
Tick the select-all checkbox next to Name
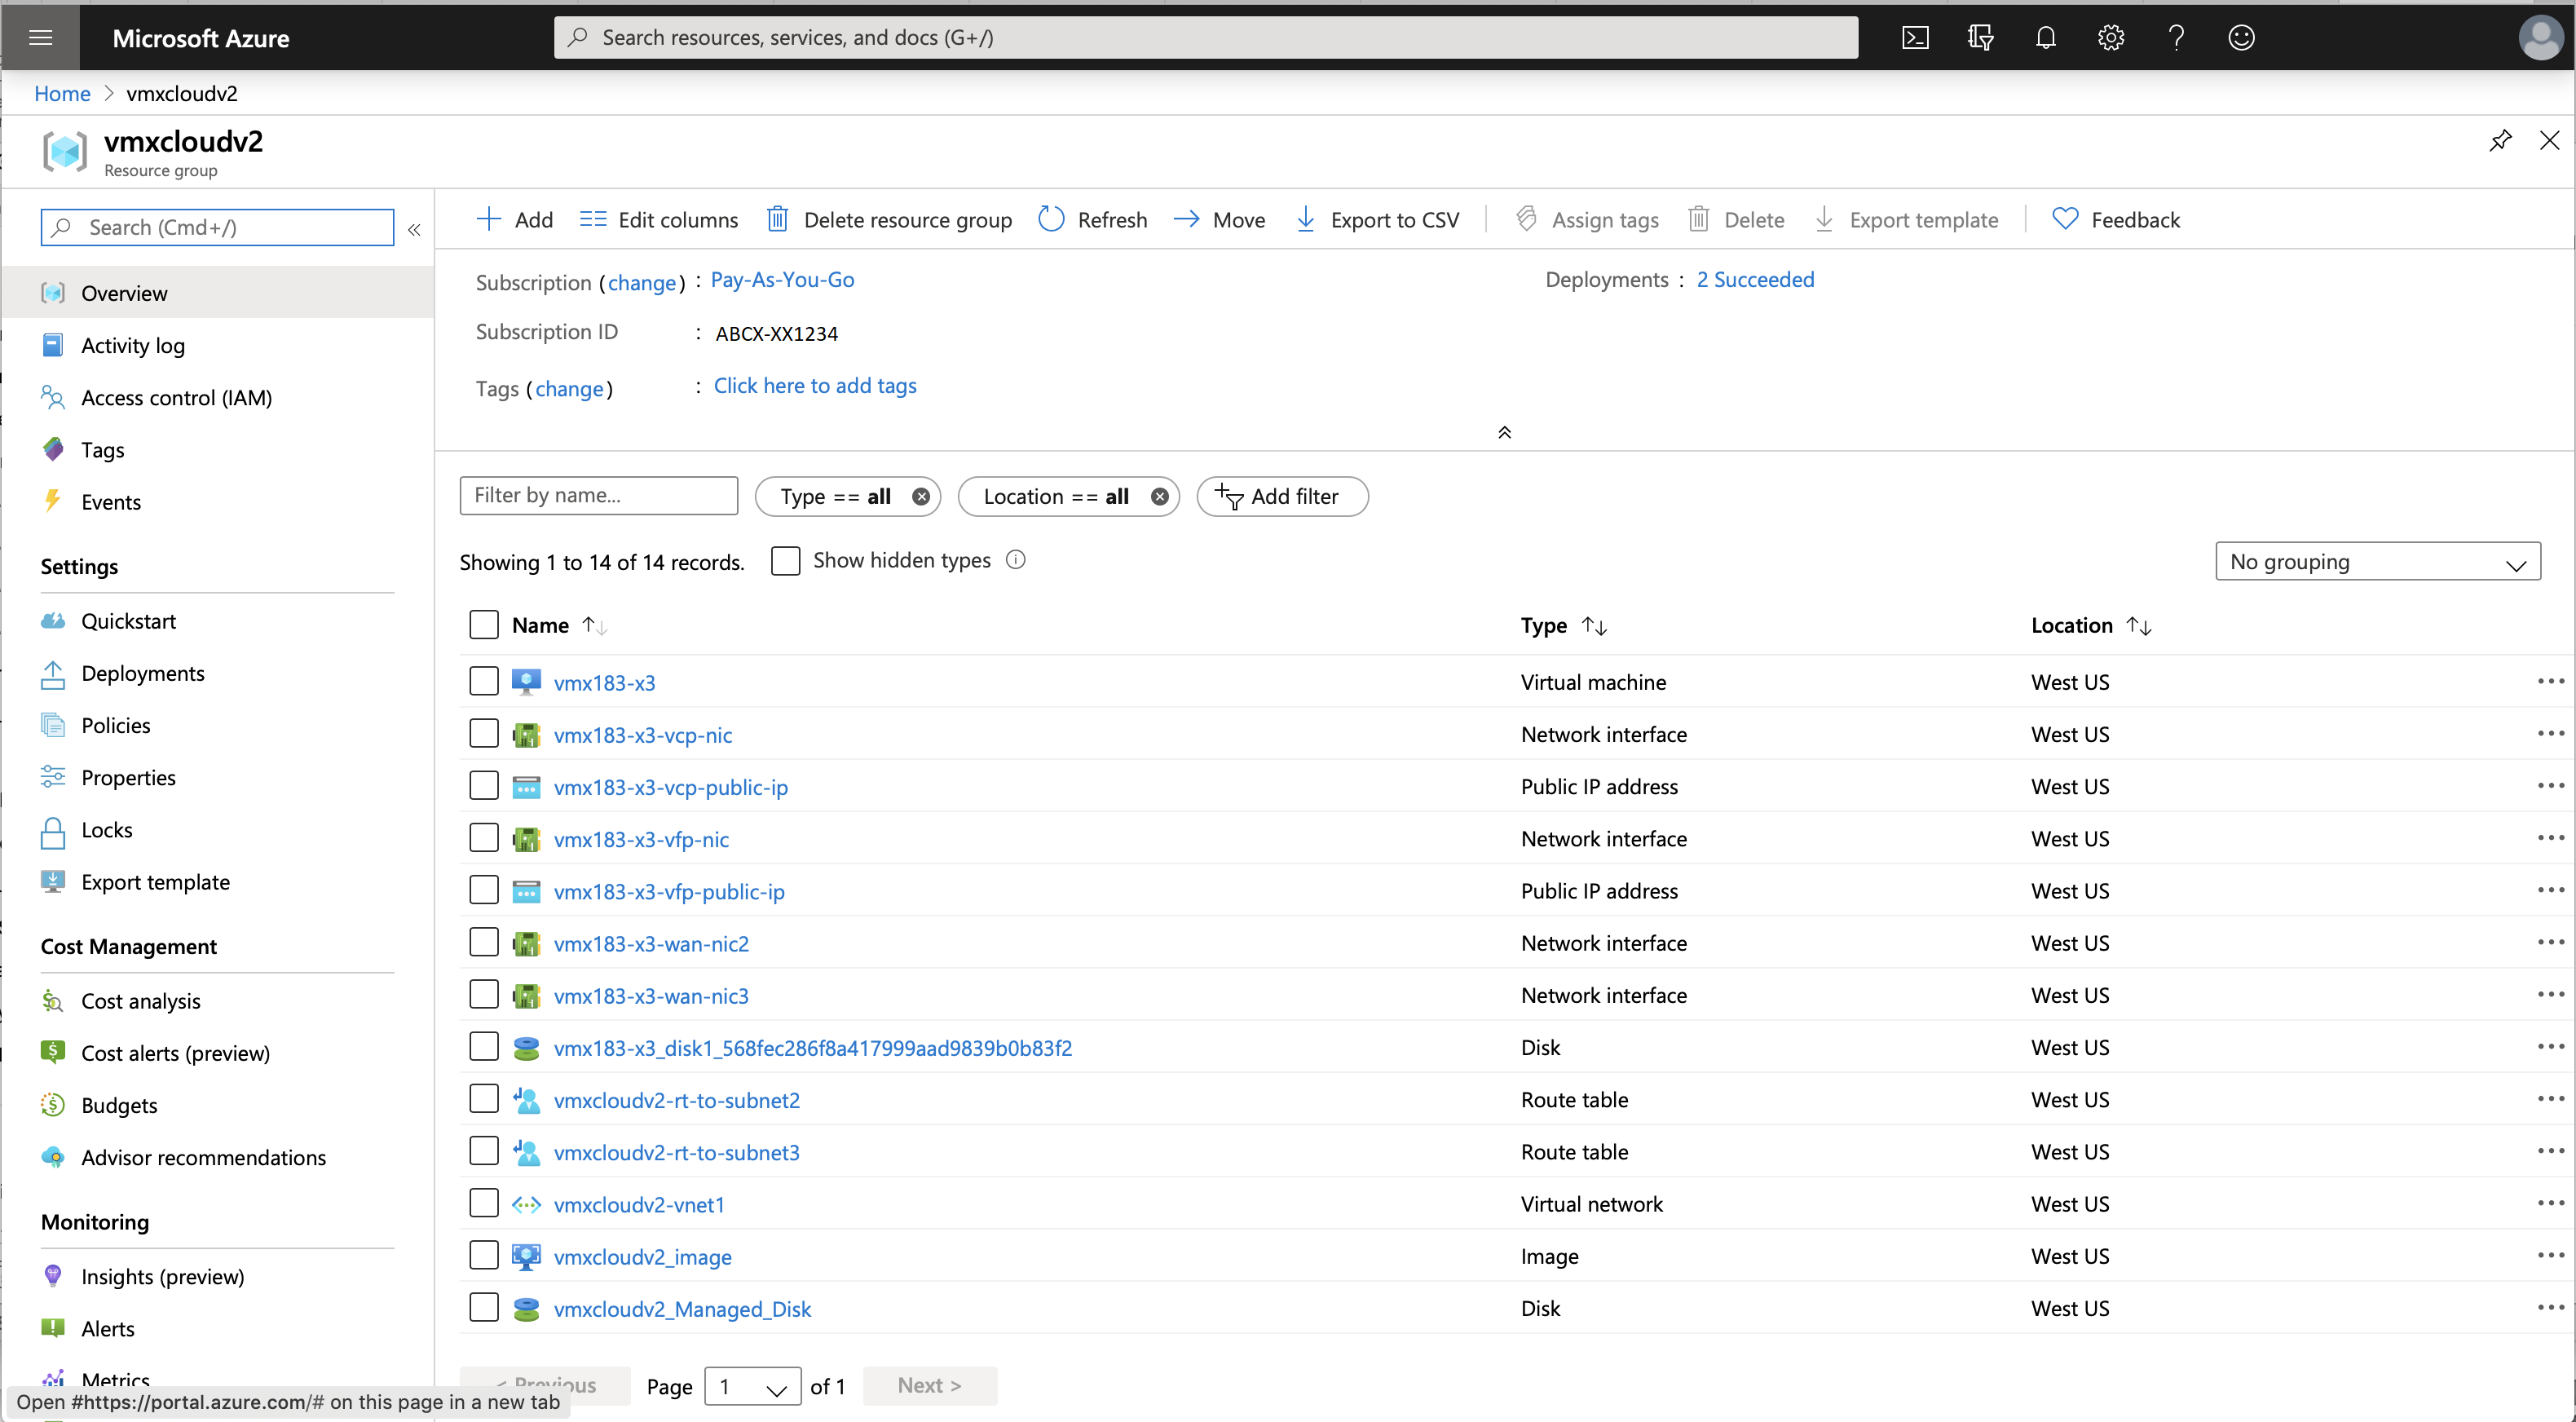click(484, 625)
